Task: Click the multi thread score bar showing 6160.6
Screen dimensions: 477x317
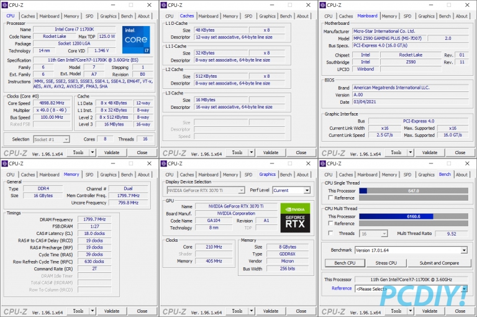Action: click(x=414, y=216)
